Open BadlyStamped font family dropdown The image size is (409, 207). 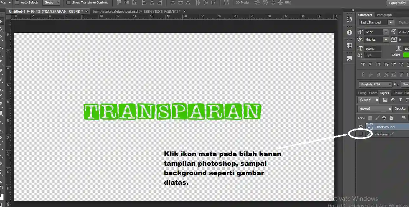pyautogui.click(x=391, y=23)
